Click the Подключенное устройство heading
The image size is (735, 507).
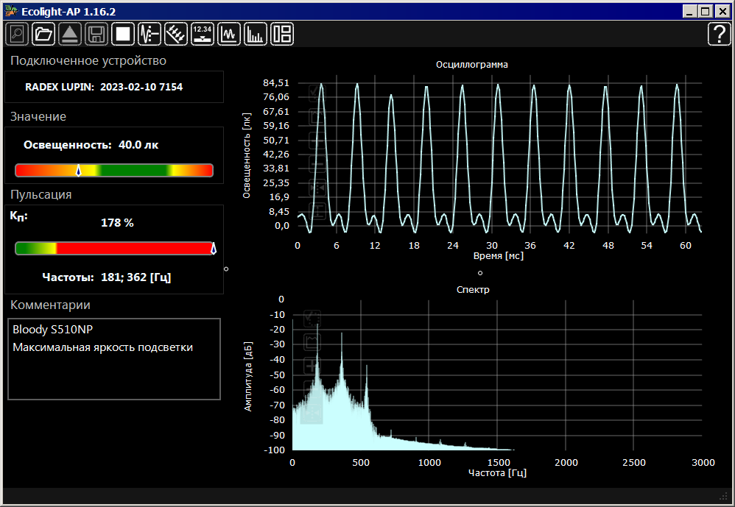click(x=88, y=61)
